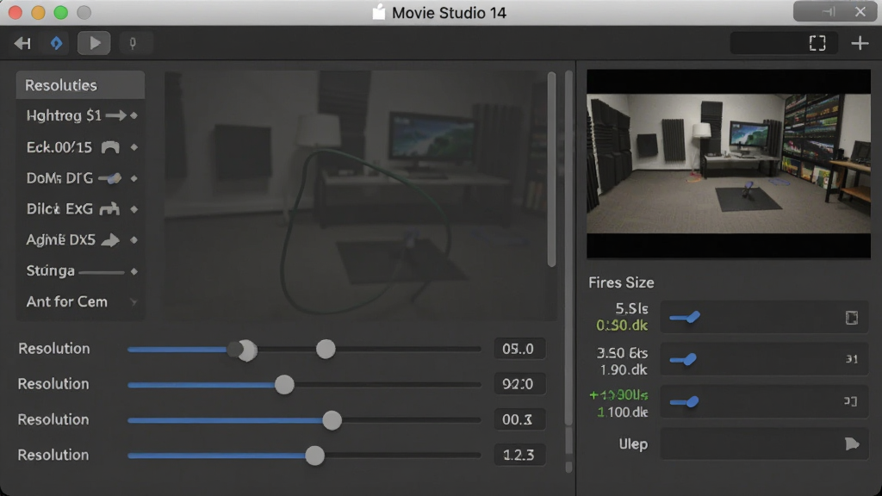The width and height of the screenshot is (882, 496).
Task: Click the plus icon in the toolbar
Action: coord(860,43)
